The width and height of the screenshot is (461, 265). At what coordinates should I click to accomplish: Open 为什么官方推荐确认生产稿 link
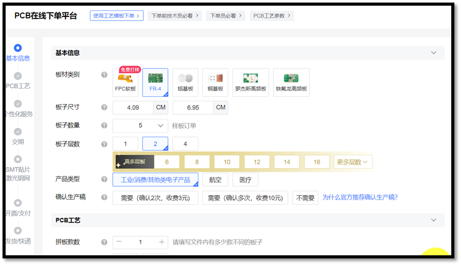click(360, 198)
